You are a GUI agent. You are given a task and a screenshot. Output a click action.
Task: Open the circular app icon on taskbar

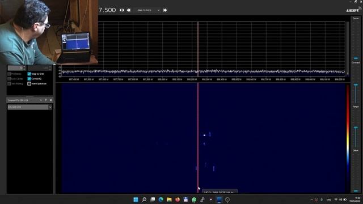pyautogui.click(x=227, y=199)
